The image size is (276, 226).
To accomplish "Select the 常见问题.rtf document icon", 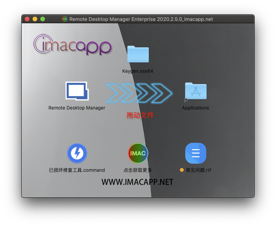I will 195,153.
